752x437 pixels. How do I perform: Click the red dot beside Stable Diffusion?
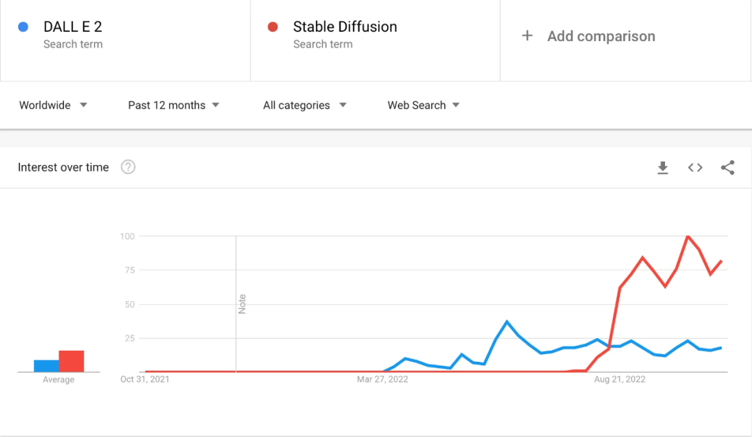click(x=273, y=27)
